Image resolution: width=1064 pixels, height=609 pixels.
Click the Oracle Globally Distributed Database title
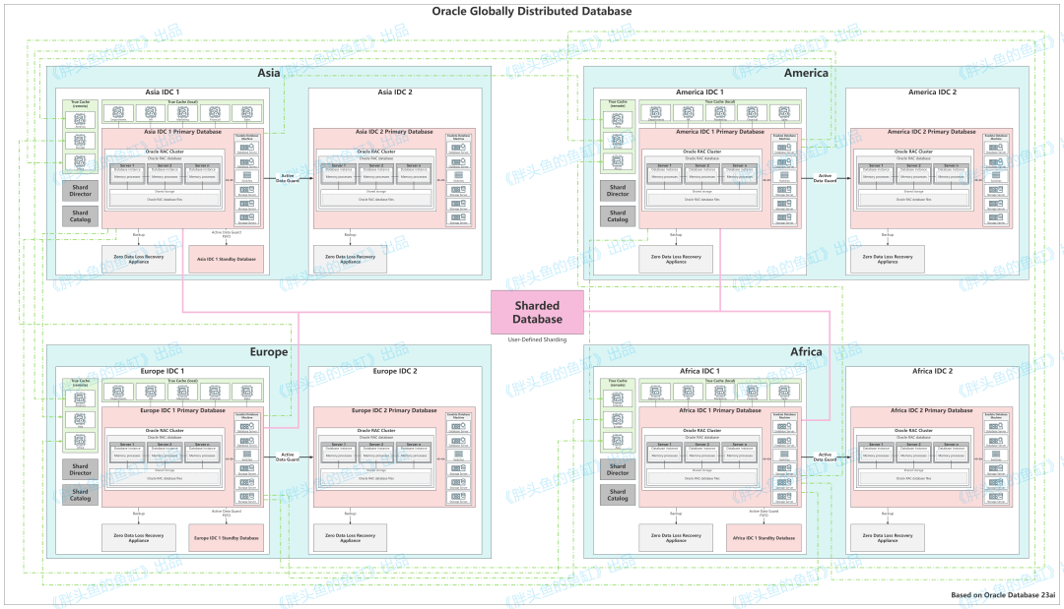click(x=532, y=12)
